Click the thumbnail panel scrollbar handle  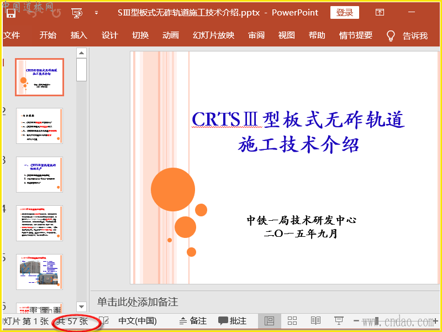[x=81, y=70]
